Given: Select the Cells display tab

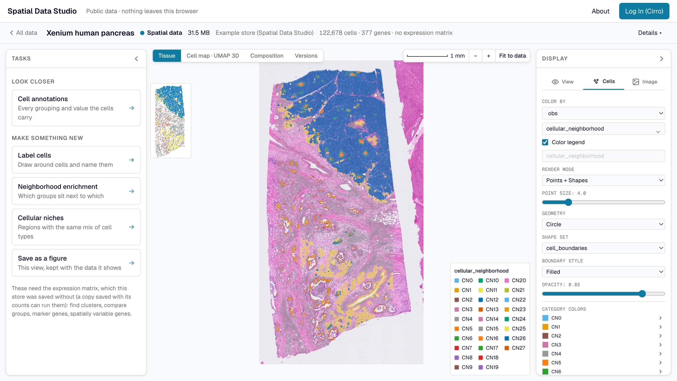Looking at the screenshot, I should tap(604, 81).
